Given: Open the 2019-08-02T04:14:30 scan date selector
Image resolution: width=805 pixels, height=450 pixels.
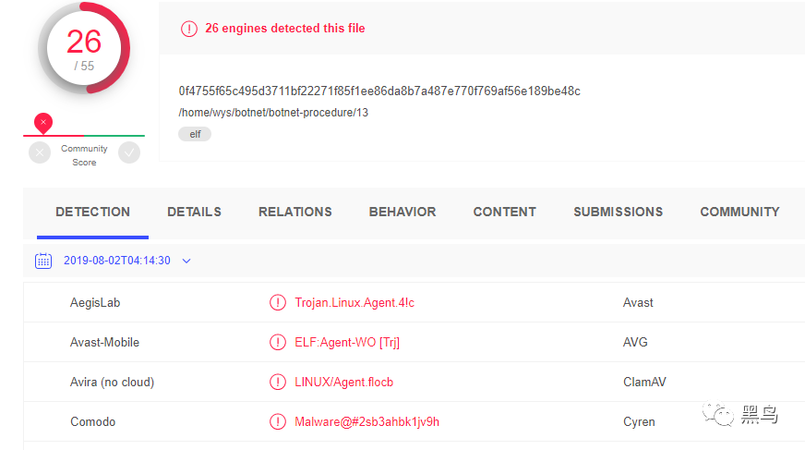Looking at the screenshot, I should [117, 261].
